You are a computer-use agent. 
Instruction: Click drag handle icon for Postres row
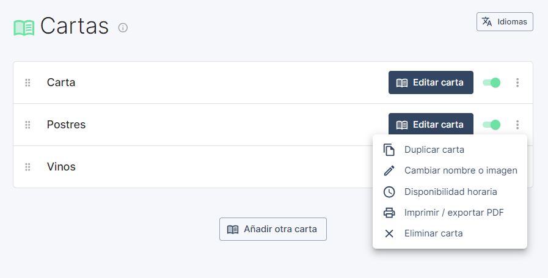click(27, 125)
